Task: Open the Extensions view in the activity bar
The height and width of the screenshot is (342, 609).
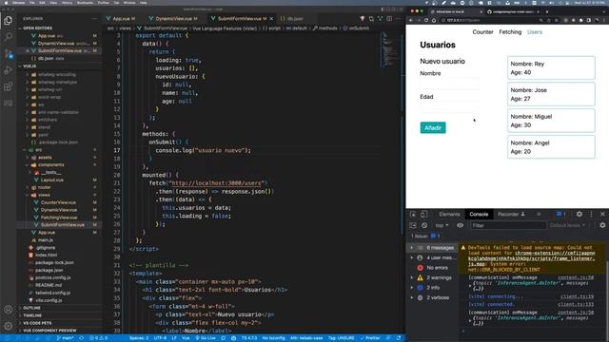Action: tap(9, 86)
